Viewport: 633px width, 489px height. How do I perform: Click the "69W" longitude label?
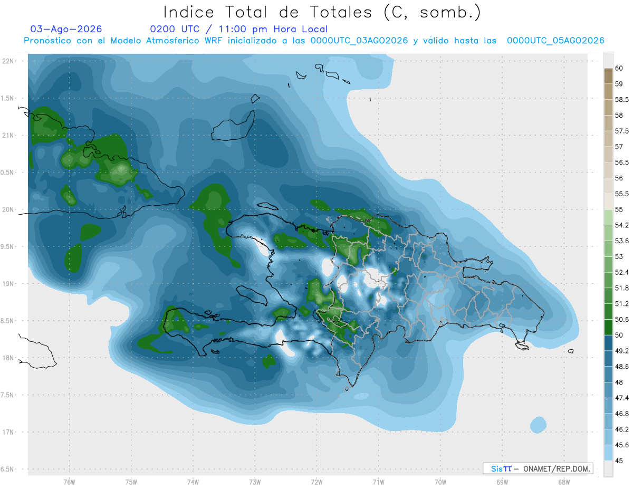tap(502, 482)
